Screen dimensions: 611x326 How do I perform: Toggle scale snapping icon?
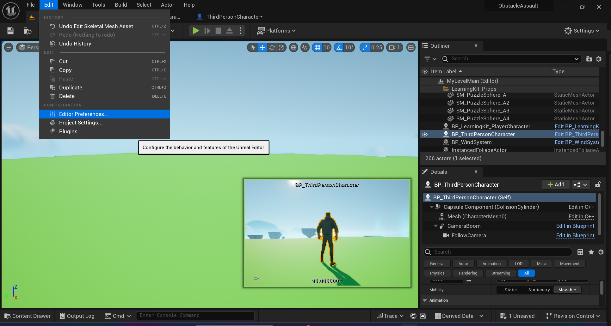coord(365,47)
